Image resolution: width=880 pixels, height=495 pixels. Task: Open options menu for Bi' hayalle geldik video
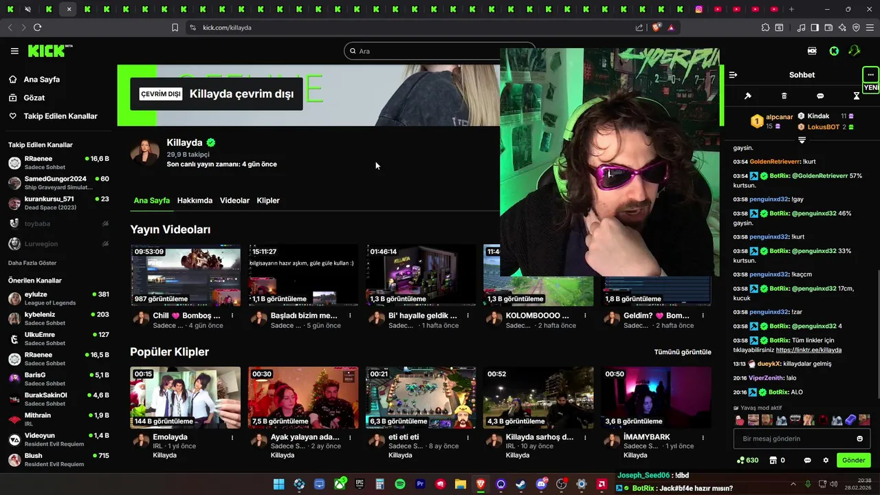pyautogui.click(x=467, y=316)
